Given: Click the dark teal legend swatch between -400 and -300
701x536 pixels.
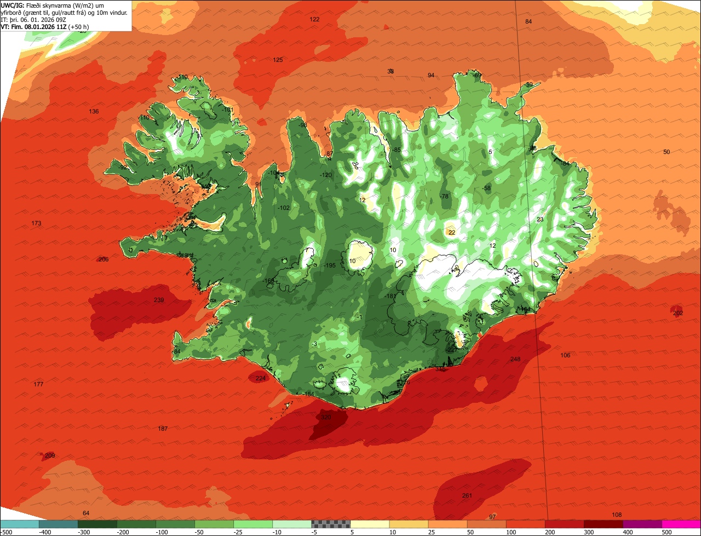Looking at the screenshot, I should [x=58, y=524].
